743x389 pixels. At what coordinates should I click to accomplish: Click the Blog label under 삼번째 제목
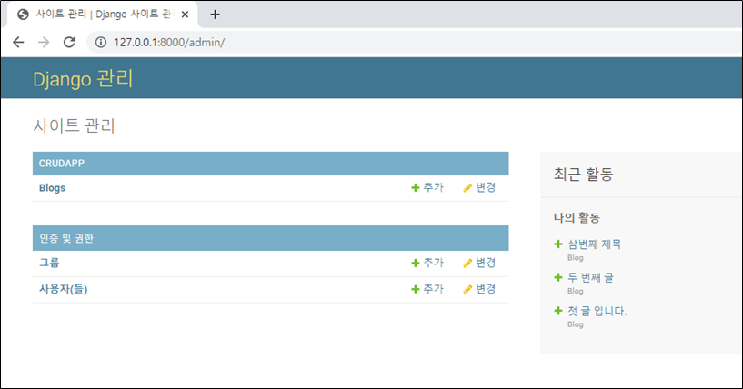click(x=576, y=258)
